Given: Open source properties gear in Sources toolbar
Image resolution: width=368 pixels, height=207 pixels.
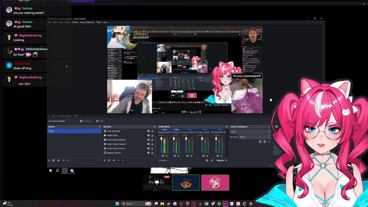Looking at the screenshot, I should (x=114, y=160).
